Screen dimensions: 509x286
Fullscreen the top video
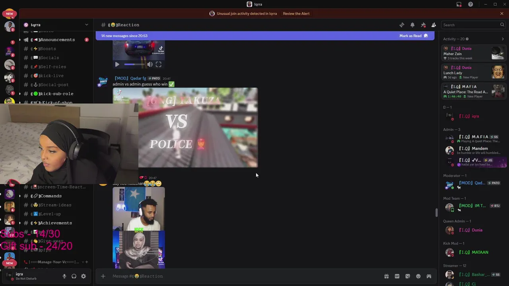pos(159,64)
